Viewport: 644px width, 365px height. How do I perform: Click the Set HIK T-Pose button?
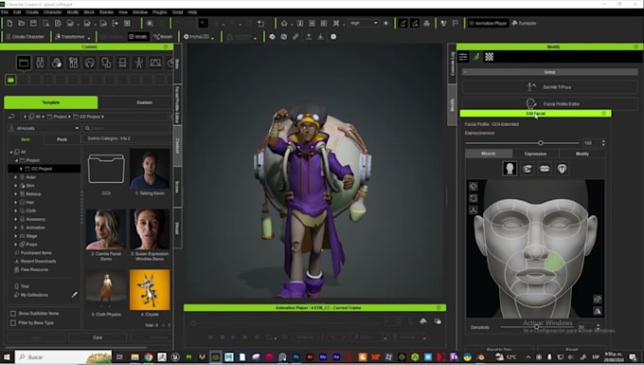[549, 87]
